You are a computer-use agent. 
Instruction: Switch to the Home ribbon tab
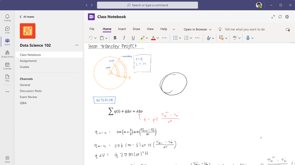coord(107,29)
